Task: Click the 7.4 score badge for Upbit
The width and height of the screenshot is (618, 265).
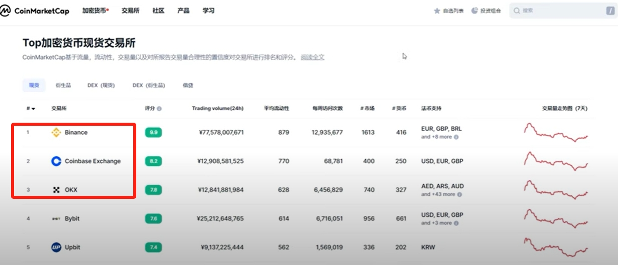Action: (154, 247)
